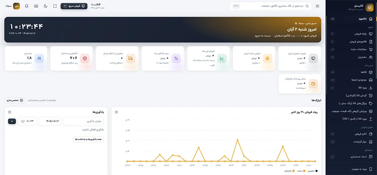Screen dimensions: 377x175
Task: Open the sales trend chart widget grid handle
Action: coord(116,112)
